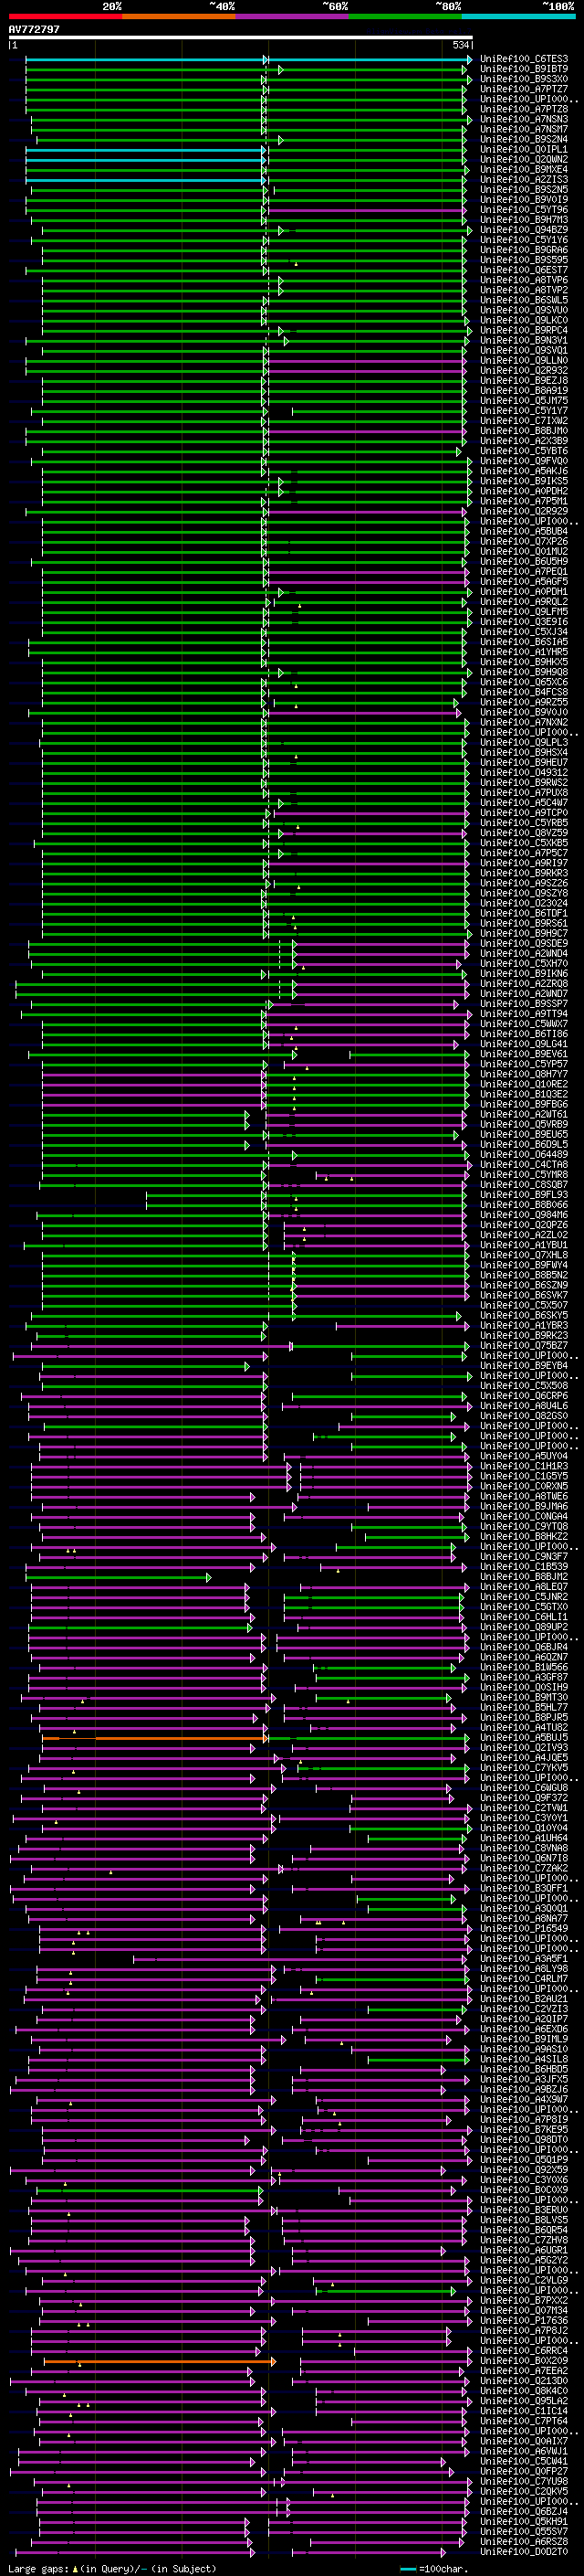Open entry UniRef100_Q5Q1P9
The width and height of the screenshot is (584, 2576).
point(523,2160)
